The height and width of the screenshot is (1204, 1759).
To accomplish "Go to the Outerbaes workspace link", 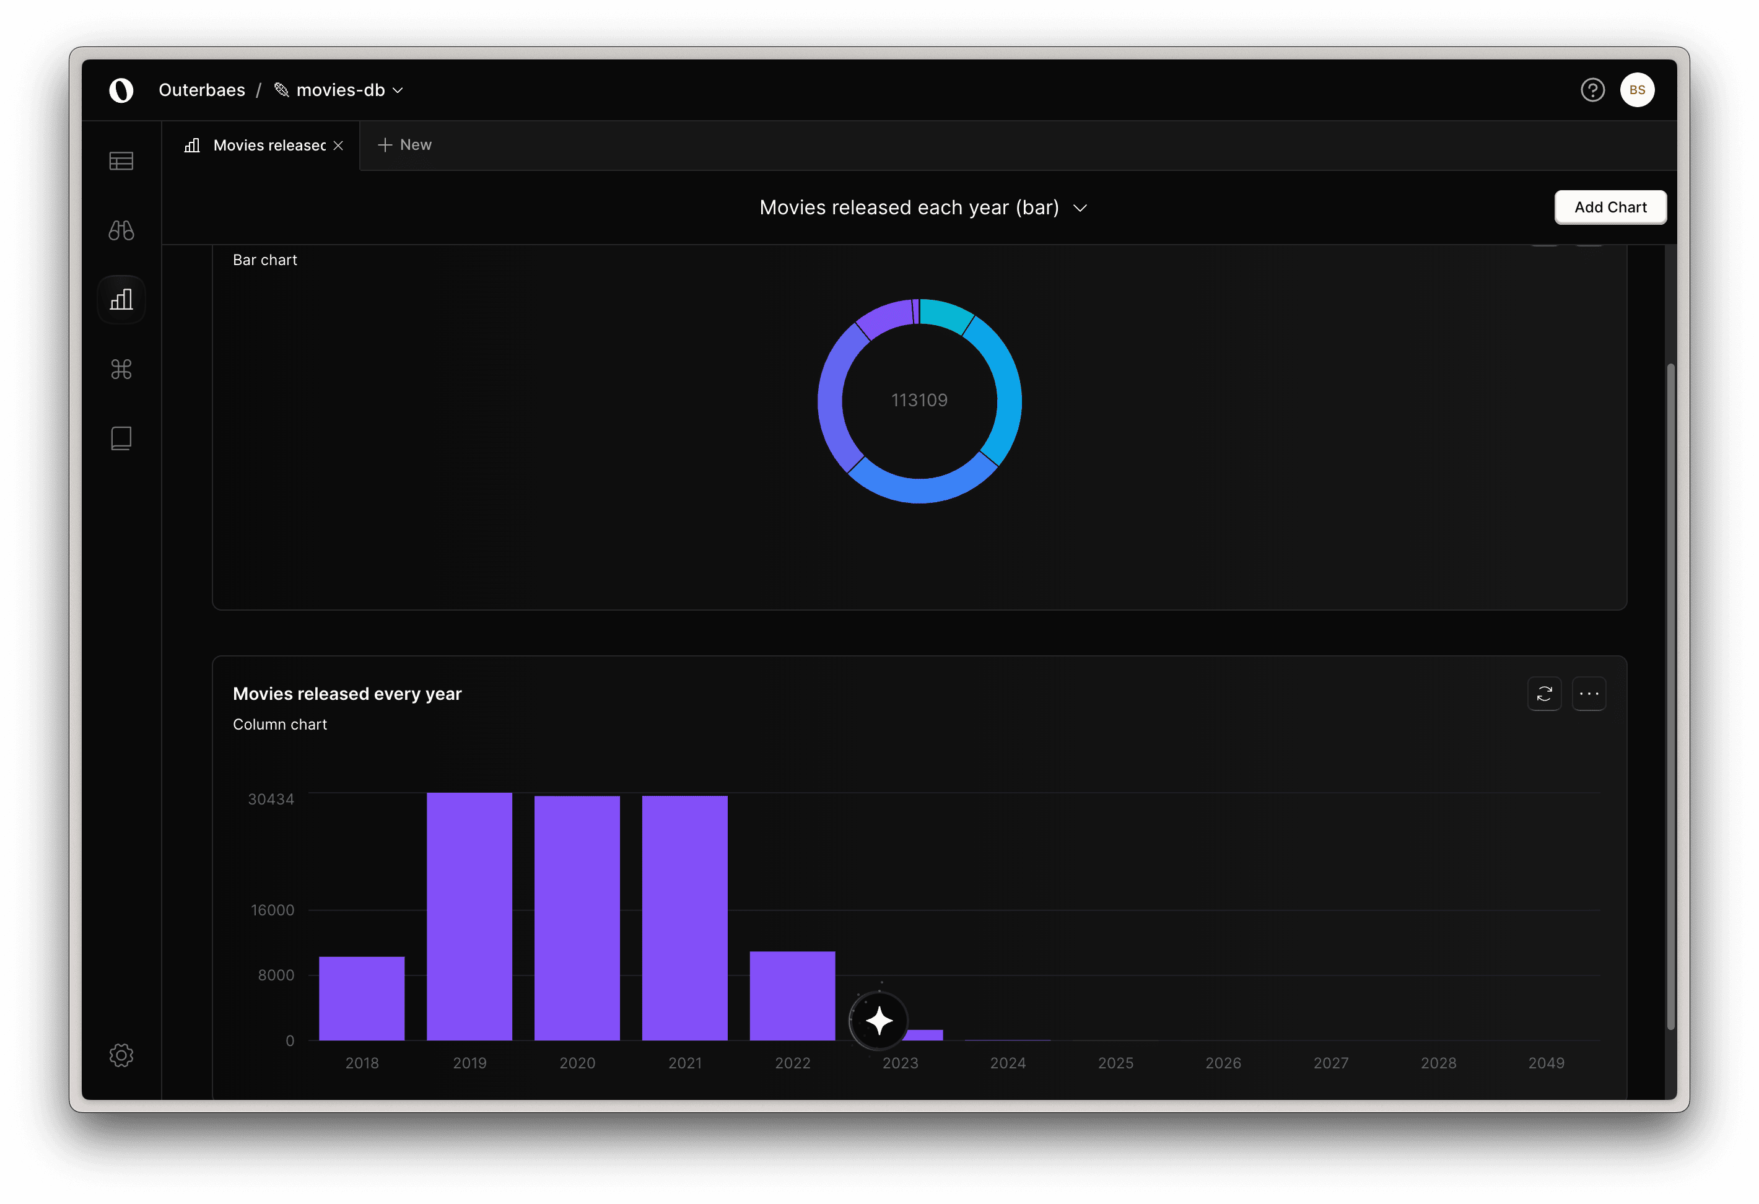I will click(201, 90).
